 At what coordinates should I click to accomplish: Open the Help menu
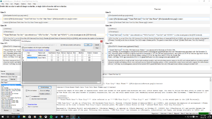click(x=34, y=4)
